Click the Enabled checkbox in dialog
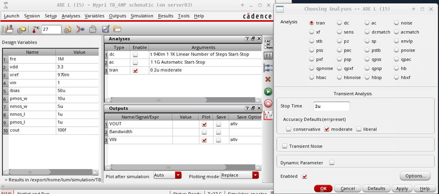439x194 pixels. coord(305,176)
